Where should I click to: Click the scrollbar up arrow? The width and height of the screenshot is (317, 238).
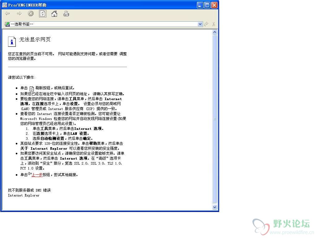tap(215, 32)
